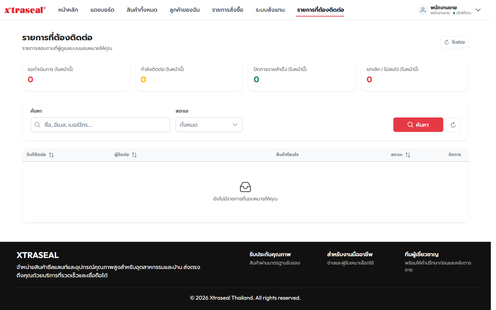Open the แดชบอร์ด menu item
Viewport: 496px width, 310px height.
click(102, 10)
